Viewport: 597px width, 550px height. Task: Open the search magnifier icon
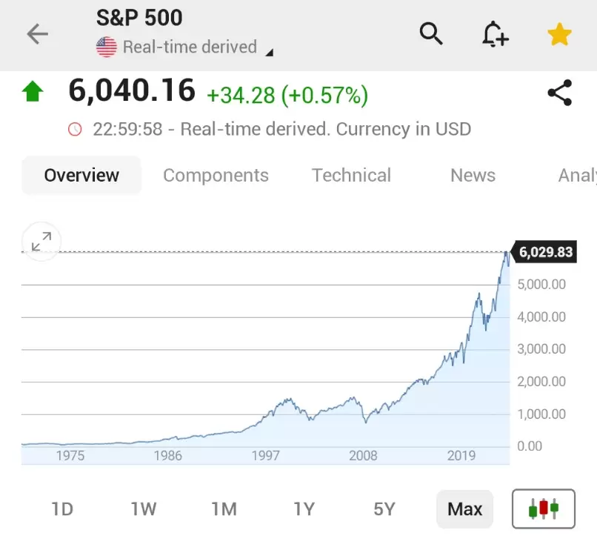431,33
